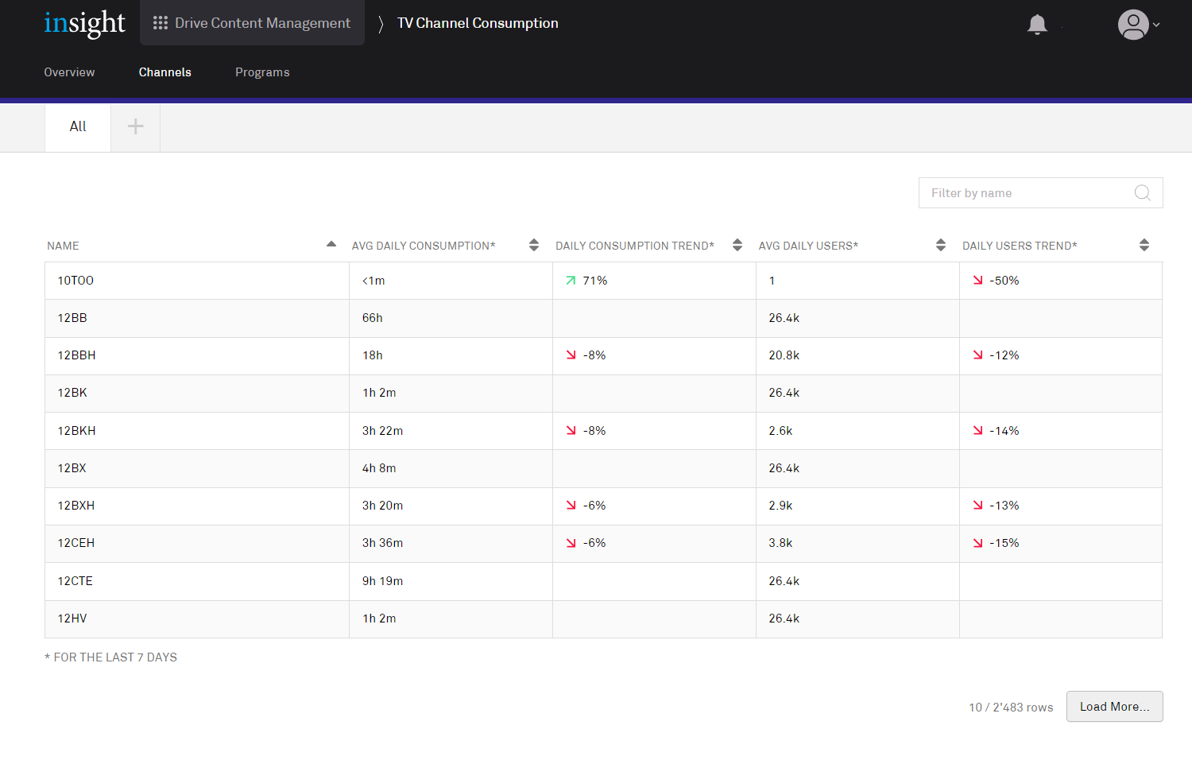Add a new tab with the plus icon

135,126
